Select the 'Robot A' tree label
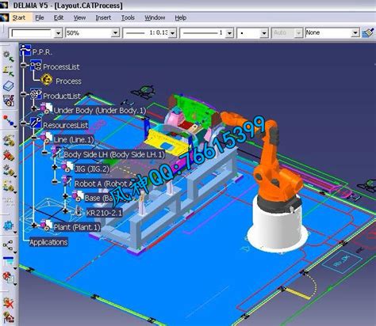Image resolution: width=376 pixels, height=326 pixels. 103,184
